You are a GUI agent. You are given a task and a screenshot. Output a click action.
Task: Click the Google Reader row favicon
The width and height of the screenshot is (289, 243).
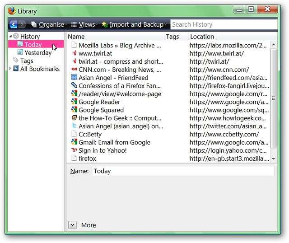[x=74, y=101]
